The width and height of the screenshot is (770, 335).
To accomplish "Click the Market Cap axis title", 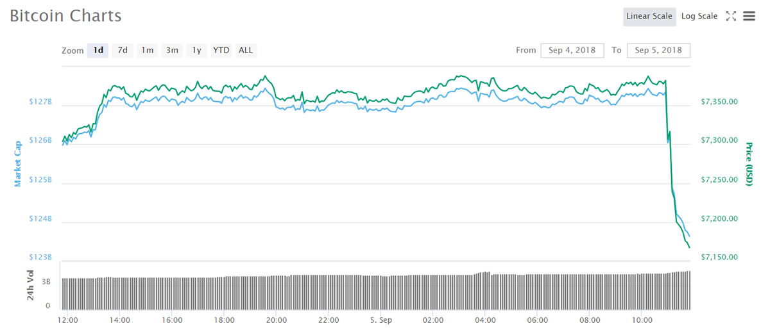I will pyautogui.click(x=17, y=163).
